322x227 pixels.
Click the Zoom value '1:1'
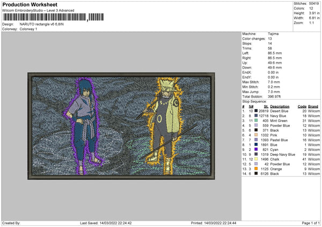click(x=311, y=22)
